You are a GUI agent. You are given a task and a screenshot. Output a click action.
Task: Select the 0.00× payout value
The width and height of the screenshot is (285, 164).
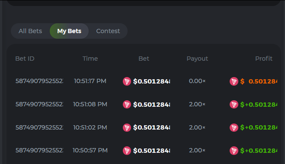197,81
